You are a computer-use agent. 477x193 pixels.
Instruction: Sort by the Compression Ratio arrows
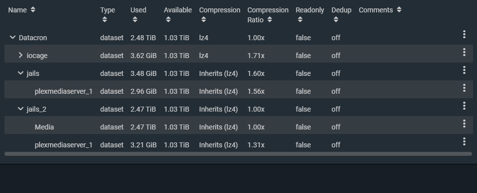coord(269,20)
